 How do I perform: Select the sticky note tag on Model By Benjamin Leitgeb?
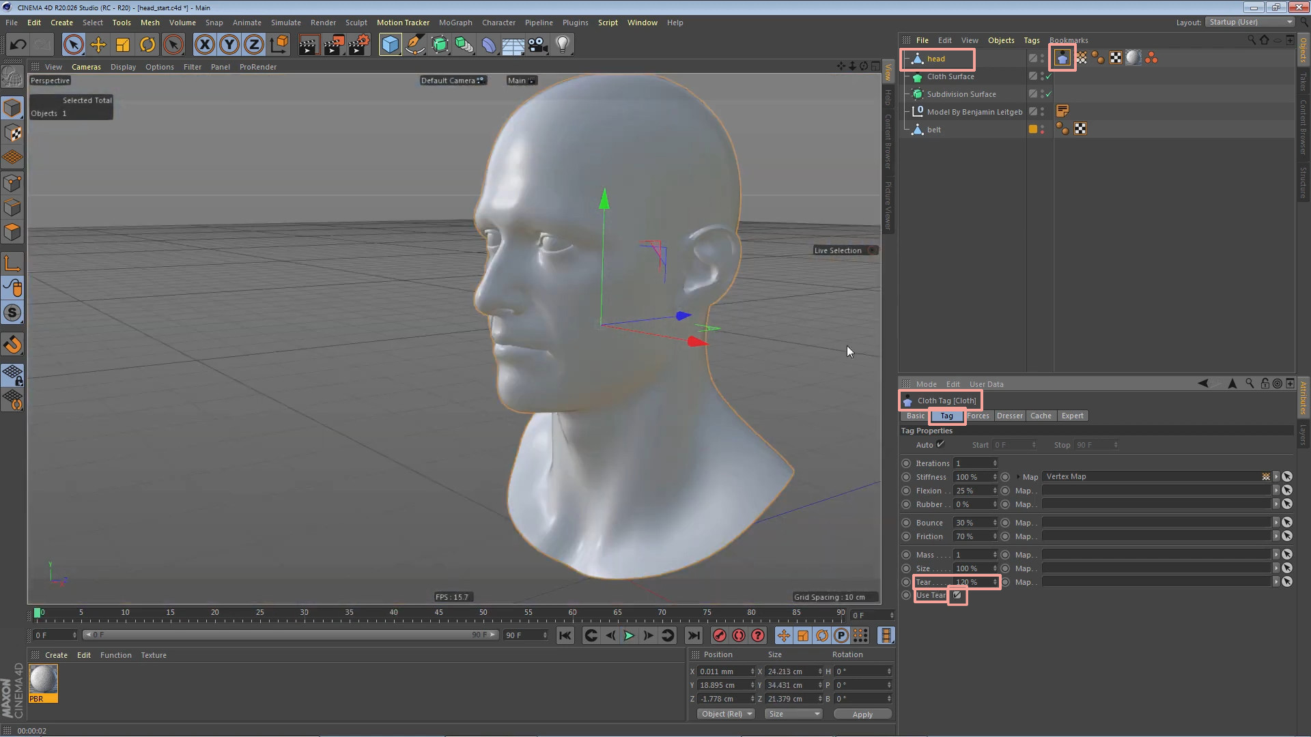(1062, 111)
